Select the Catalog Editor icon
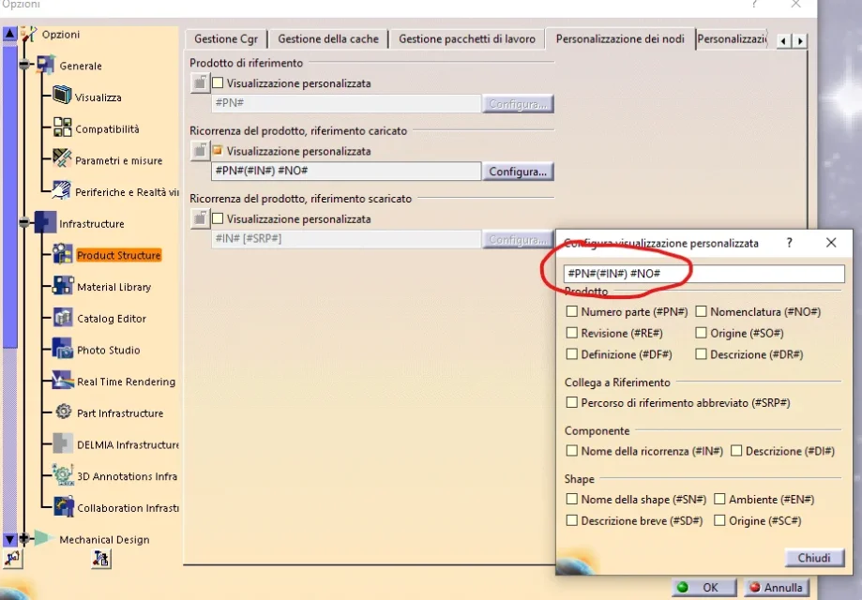862x600 pixels. pos(63,318)
